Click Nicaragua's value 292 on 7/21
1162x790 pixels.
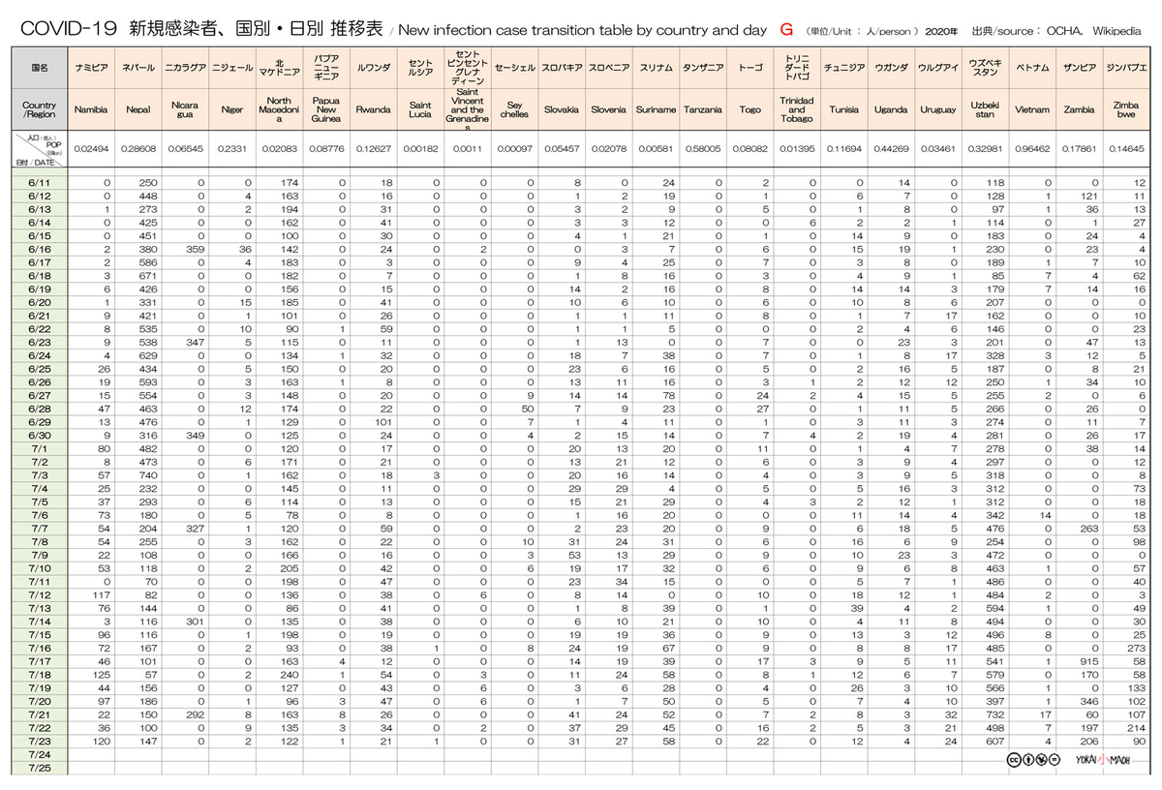click(x=196, y=714)
